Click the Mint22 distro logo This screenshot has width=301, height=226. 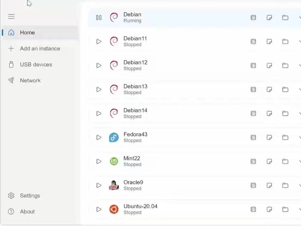tap(114, 161)
